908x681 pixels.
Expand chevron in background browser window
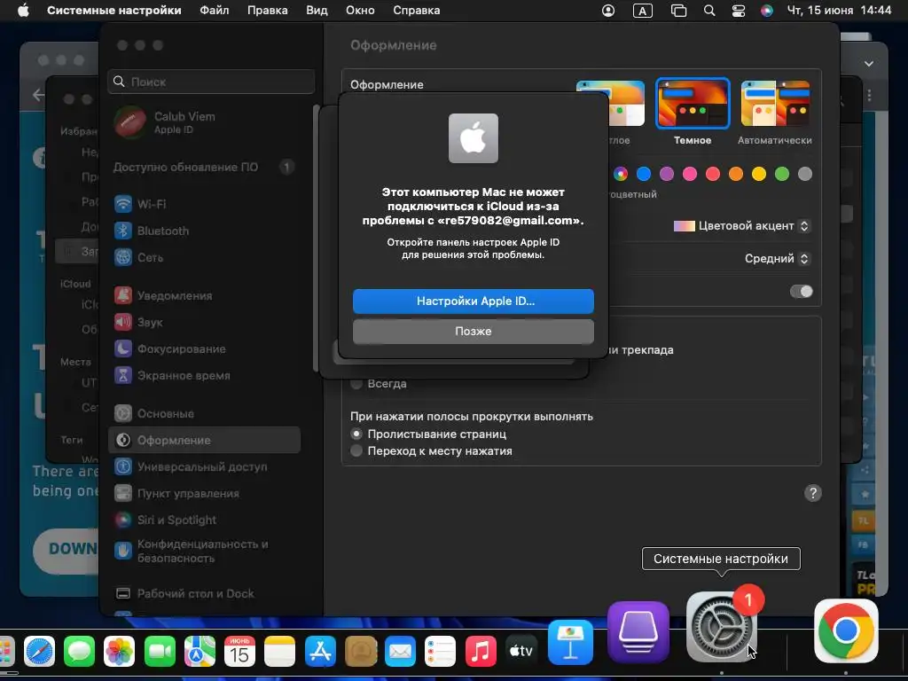tap(869, 64)
